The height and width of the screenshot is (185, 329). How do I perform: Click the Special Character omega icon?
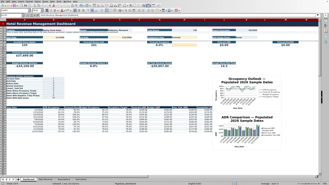(124, 5)
